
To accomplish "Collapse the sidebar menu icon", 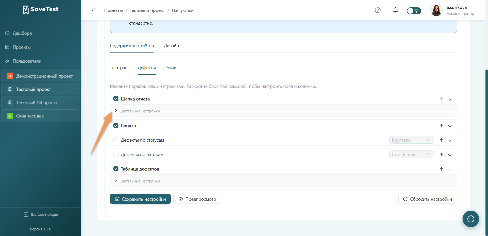I will (94, 10).
